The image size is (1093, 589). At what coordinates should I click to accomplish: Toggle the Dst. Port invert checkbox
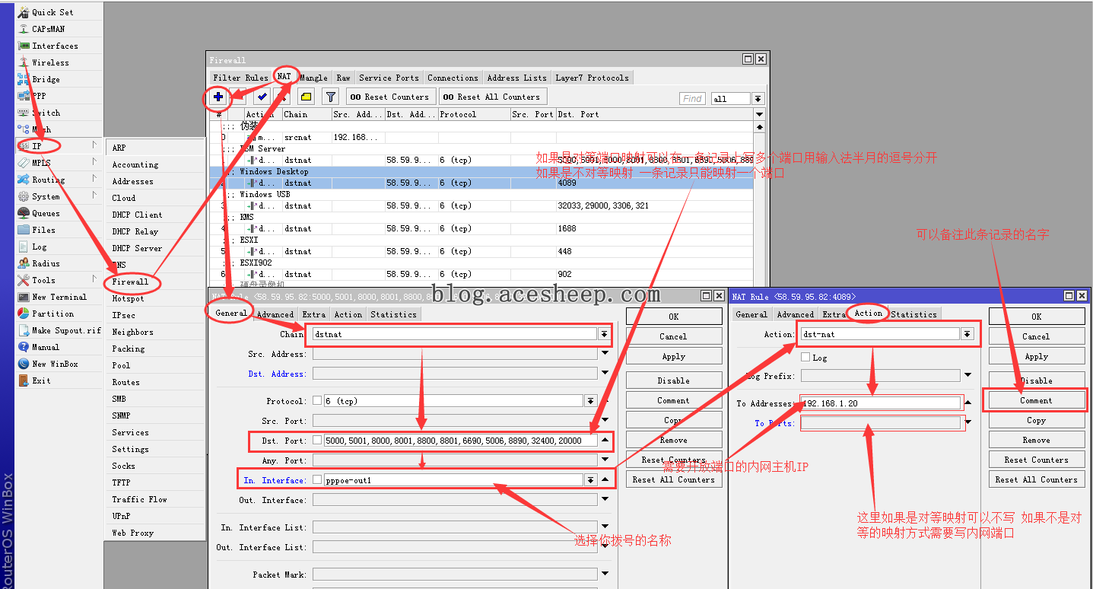[x=317, y=441]
